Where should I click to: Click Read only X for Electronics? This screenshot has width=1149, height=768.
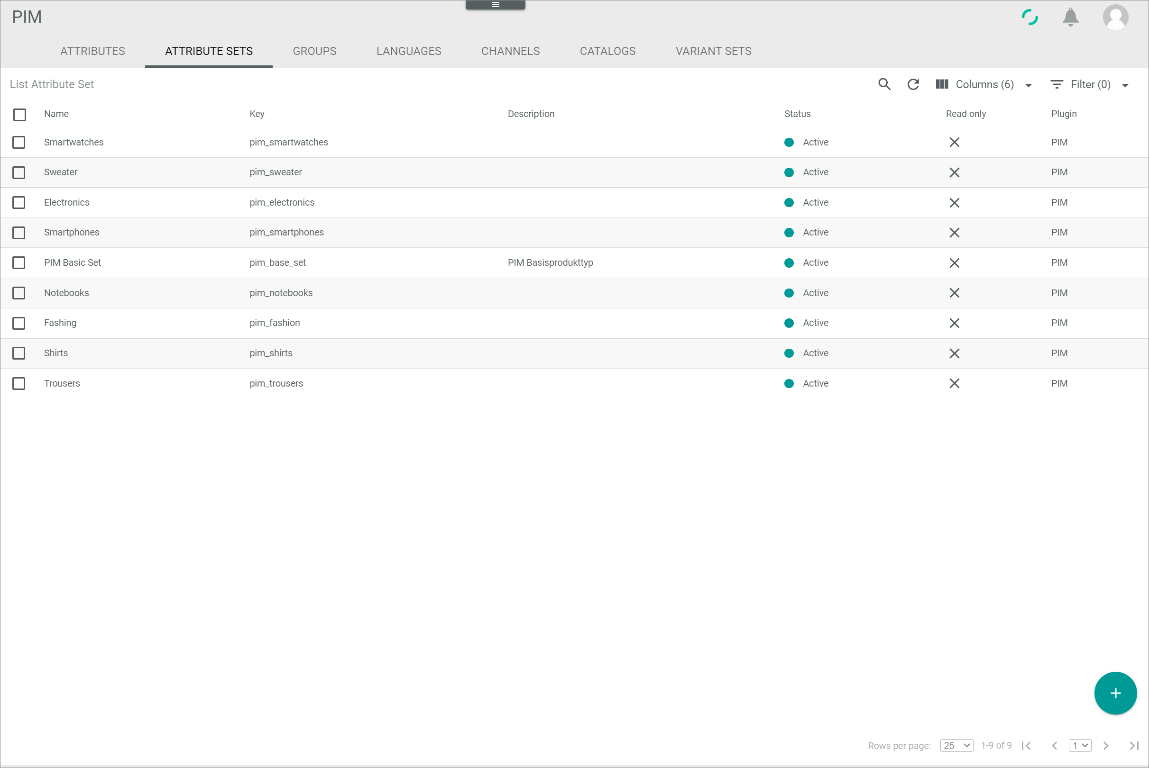point(955,202)
